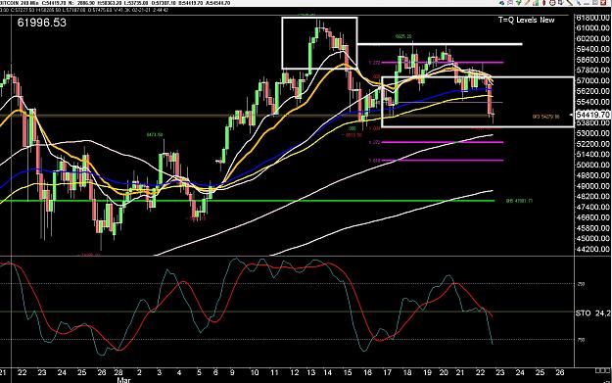Viewport: 612px width, 383px height.
Task: Click the 48200.00 price axis label
Action: point(592,196)
